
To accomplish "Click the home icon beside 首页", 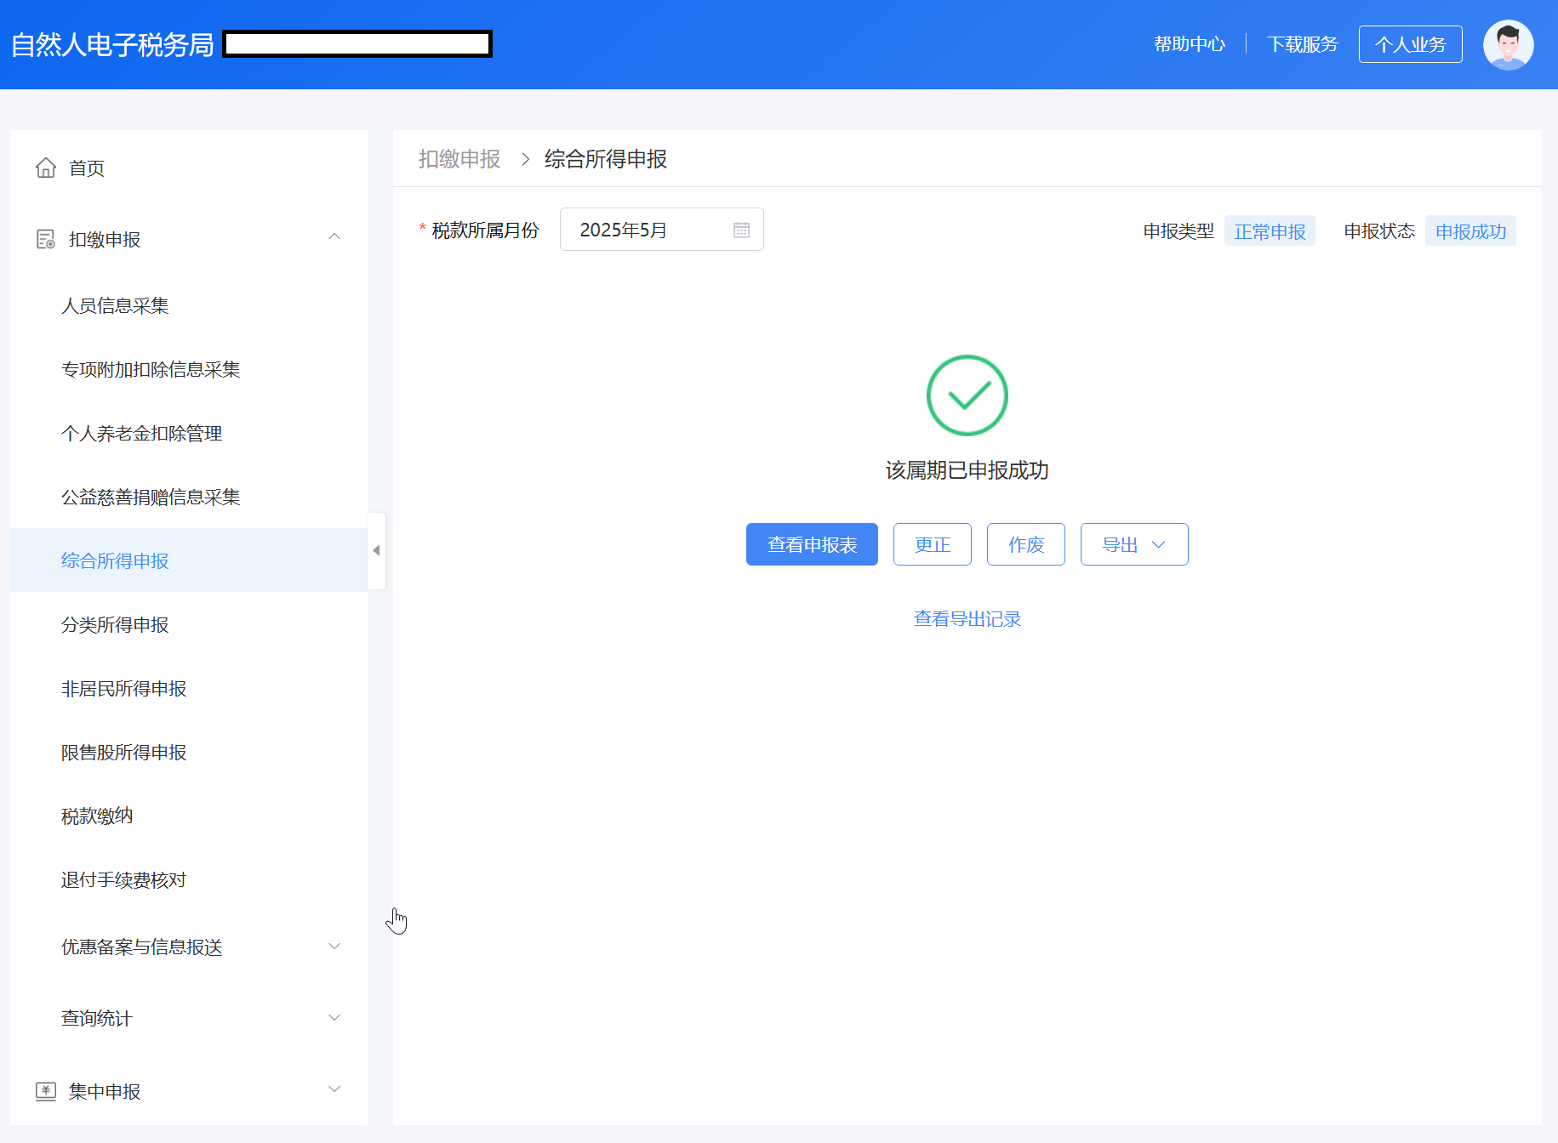I will click(46, 168).
